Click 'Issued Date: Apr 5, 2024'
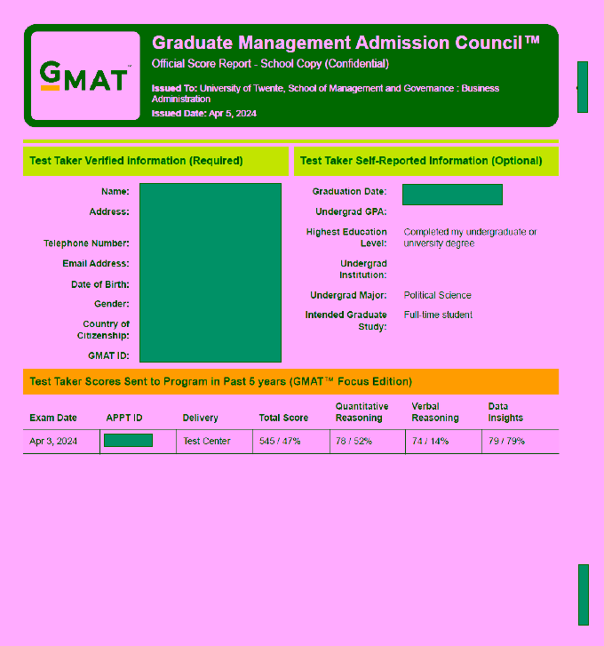 coord(203,114)
